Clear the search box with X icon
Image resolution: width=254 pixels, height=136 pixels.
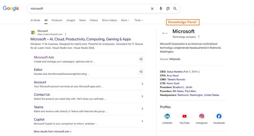[x=152, y=9]
